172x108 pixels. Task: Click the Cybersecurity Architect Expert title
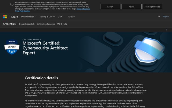(x=45, y=48)
